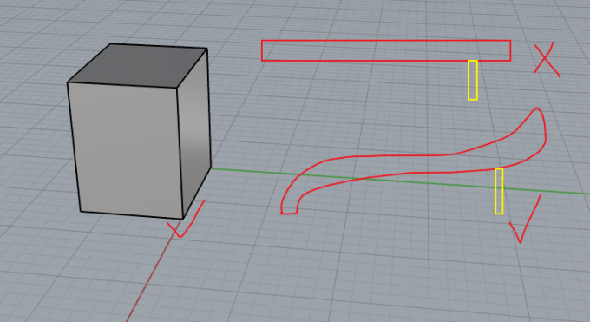Select the top face of the gray box
Viewport: 590px width, 322px height.
coord(137,66)
